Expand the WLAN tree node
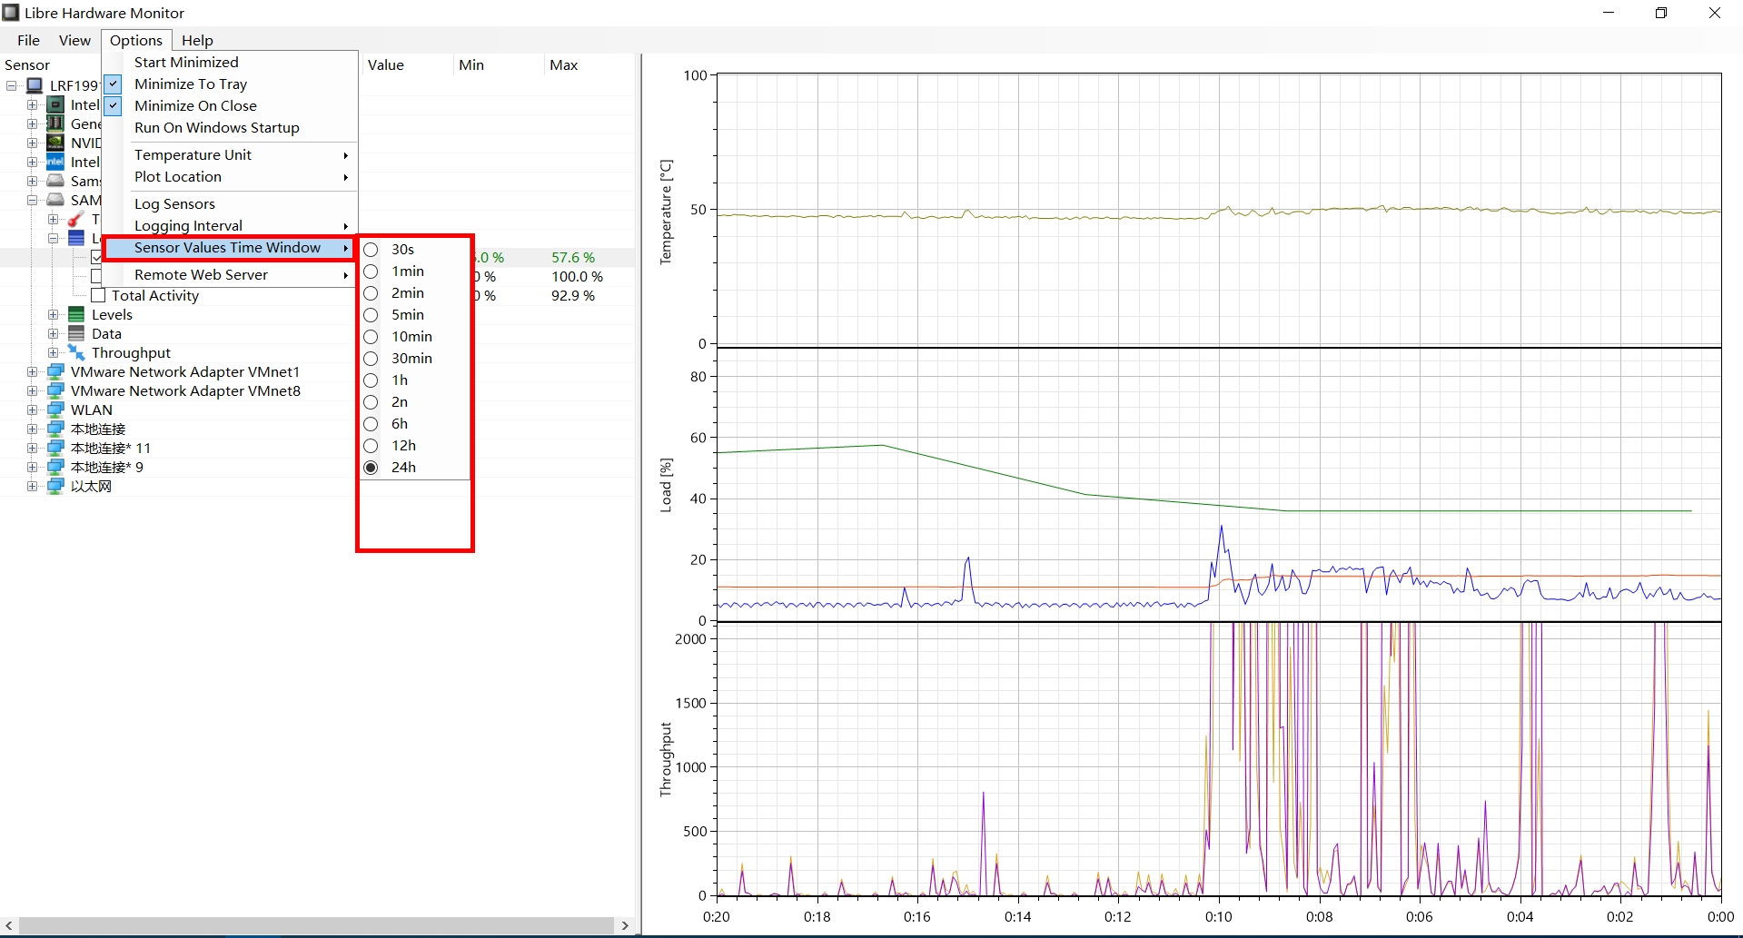This screenshot has height=938, width=1743. [x=32, y=410]
